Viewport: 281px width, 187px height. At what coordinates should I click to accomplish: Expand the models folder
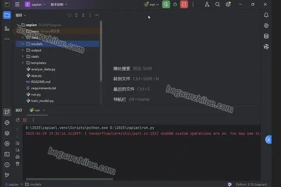(x=23, y=44)
